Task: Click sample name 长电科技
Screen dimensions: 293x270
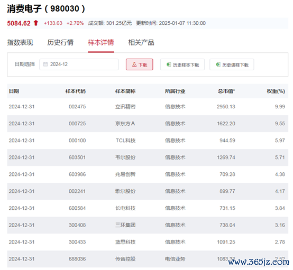Action: [x=125, y=208]
